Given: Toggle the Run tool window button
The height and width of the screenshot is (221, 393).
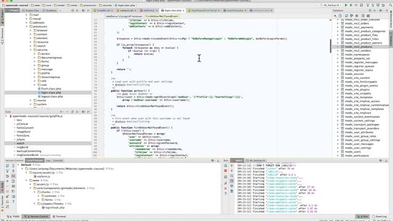Looking at the screenshot, I should tap(362, 216).
